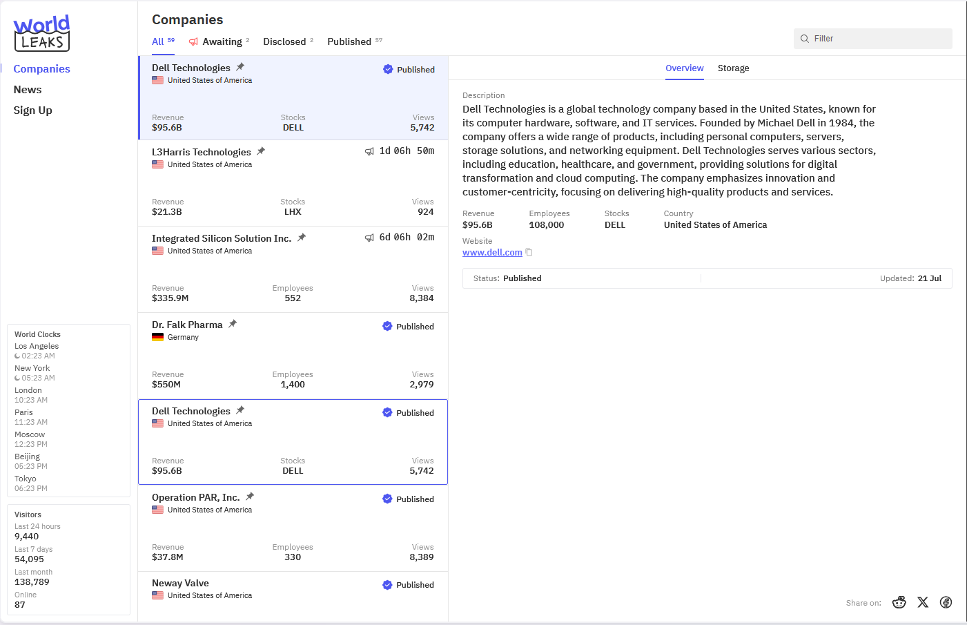Viewport: 967px width, 625px height.
Task: Click the 6d 06h 02m countdown timer
Action: (x=407, y=238)
